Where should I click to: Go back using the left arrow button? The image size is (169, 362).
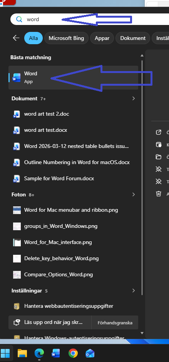tap(16, 38)
